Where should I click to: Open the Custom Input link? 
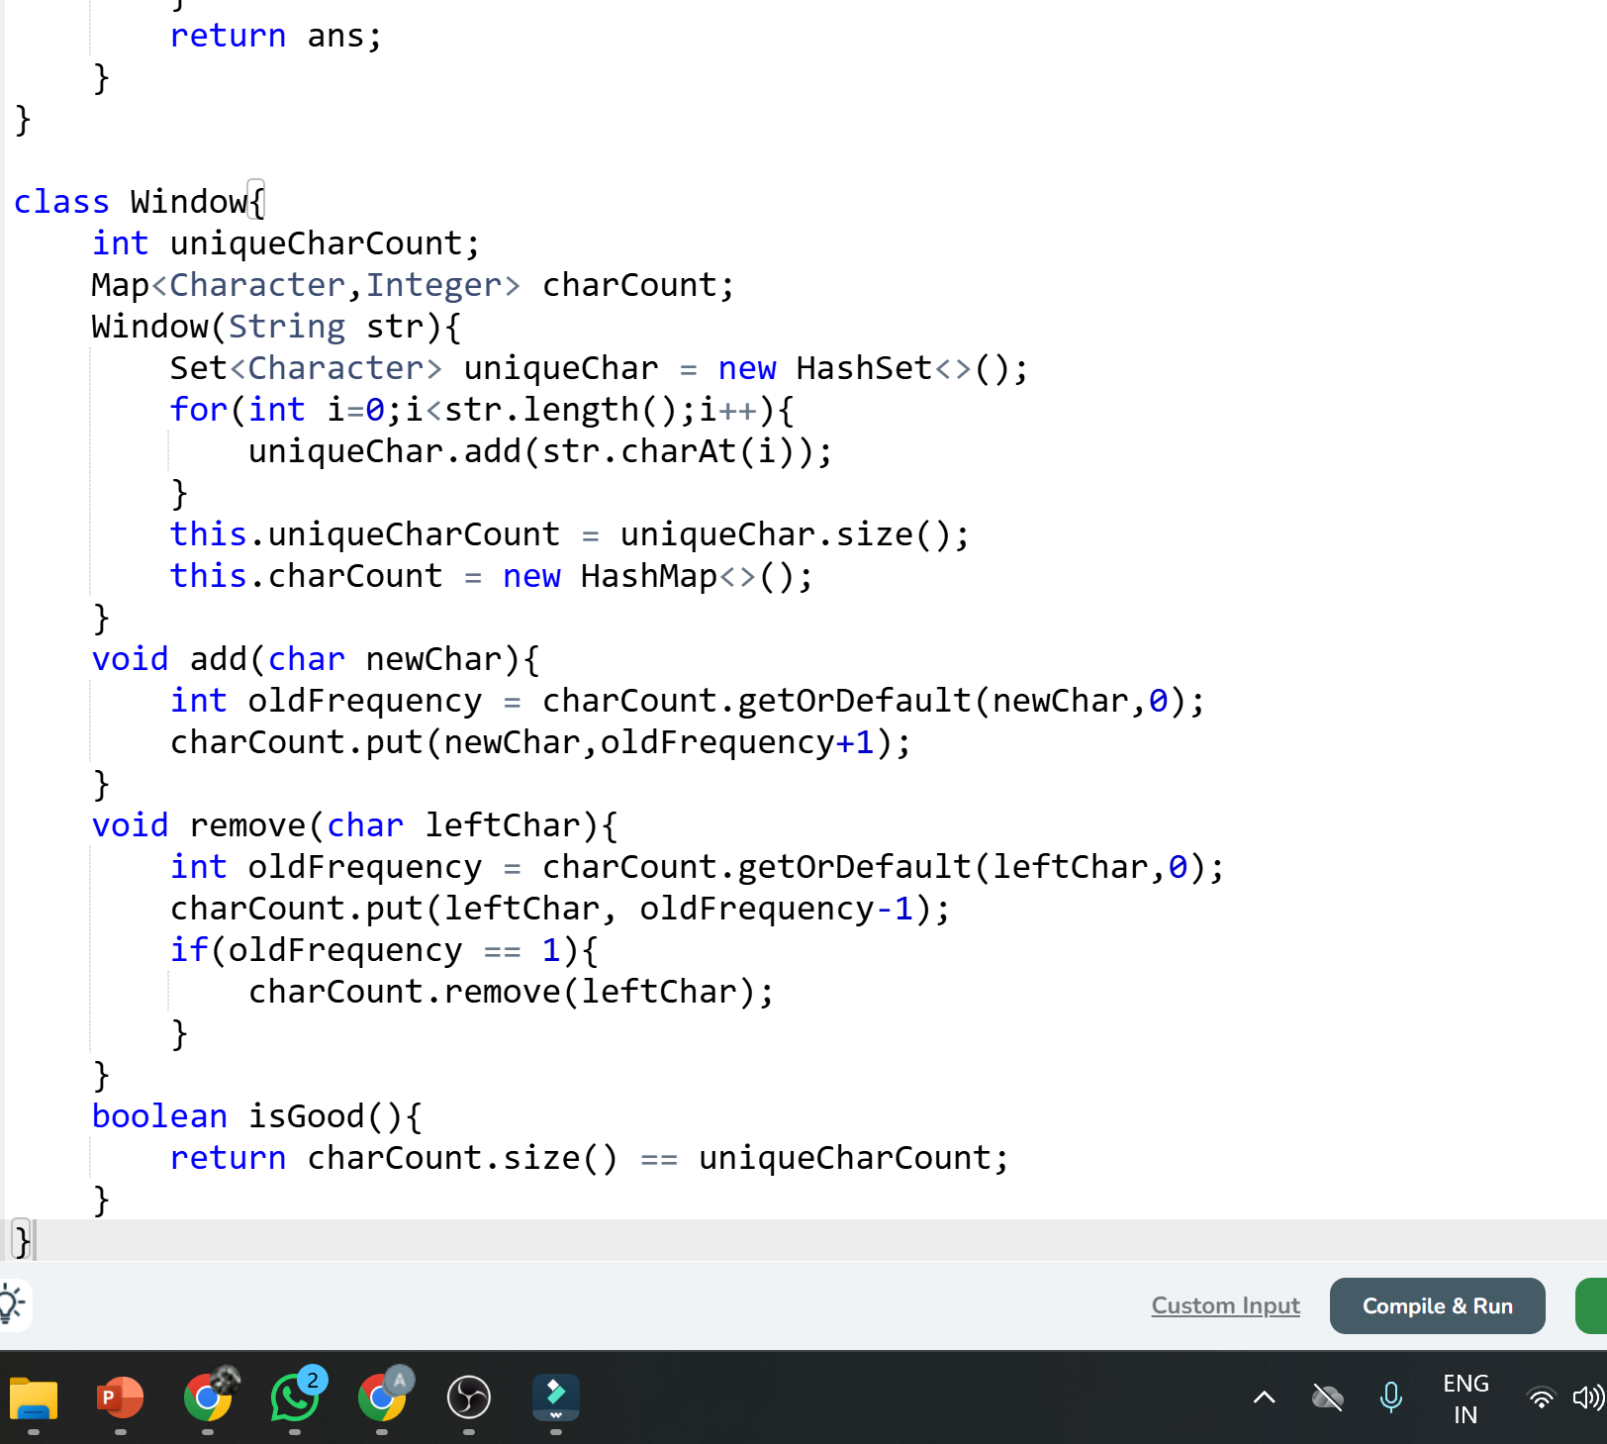pos(1225,1305)
